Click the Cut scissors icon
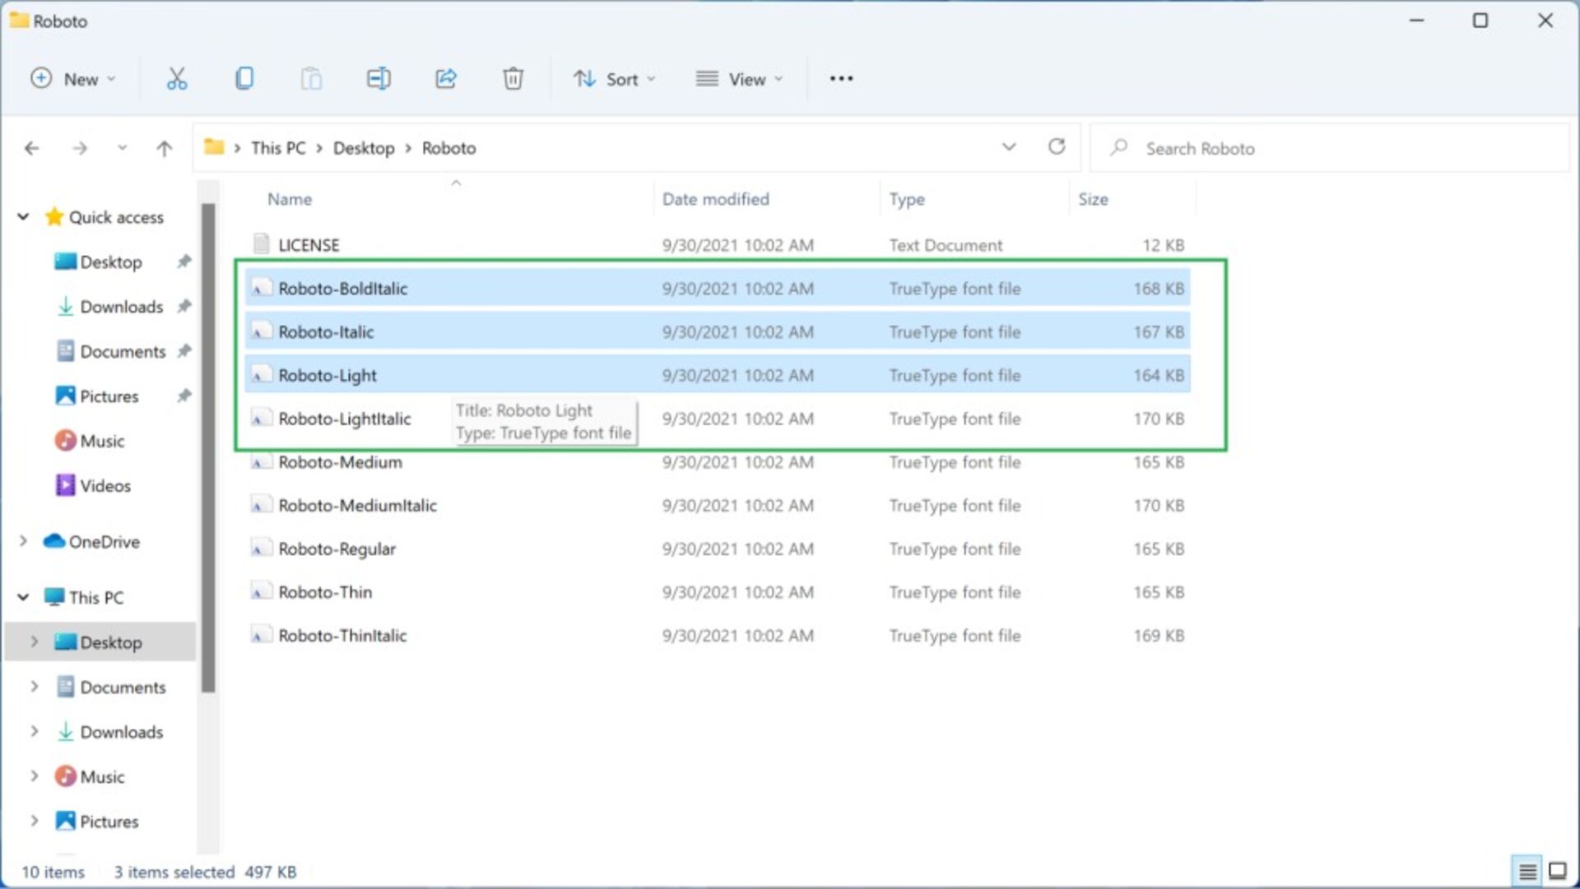Image resolution: width=1580 pixels, height=889 pixels. pyautogui.click(x=176, y=79)
